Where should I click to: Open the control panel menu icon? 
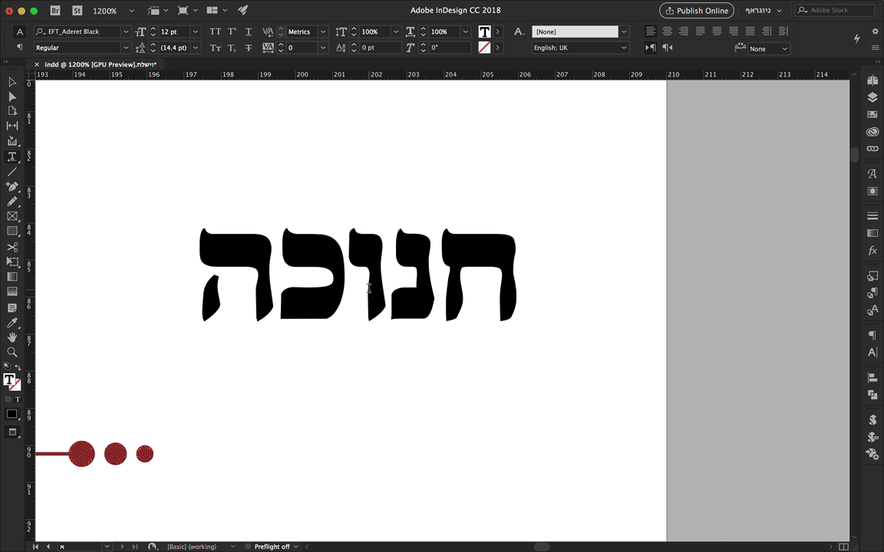pyautogui.click(x=875, y=48)
